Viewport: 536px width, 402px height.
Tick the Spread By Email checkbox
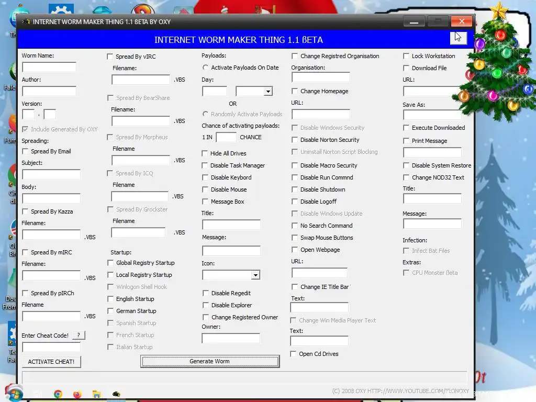pyautogui.click(x=25, y=151)
